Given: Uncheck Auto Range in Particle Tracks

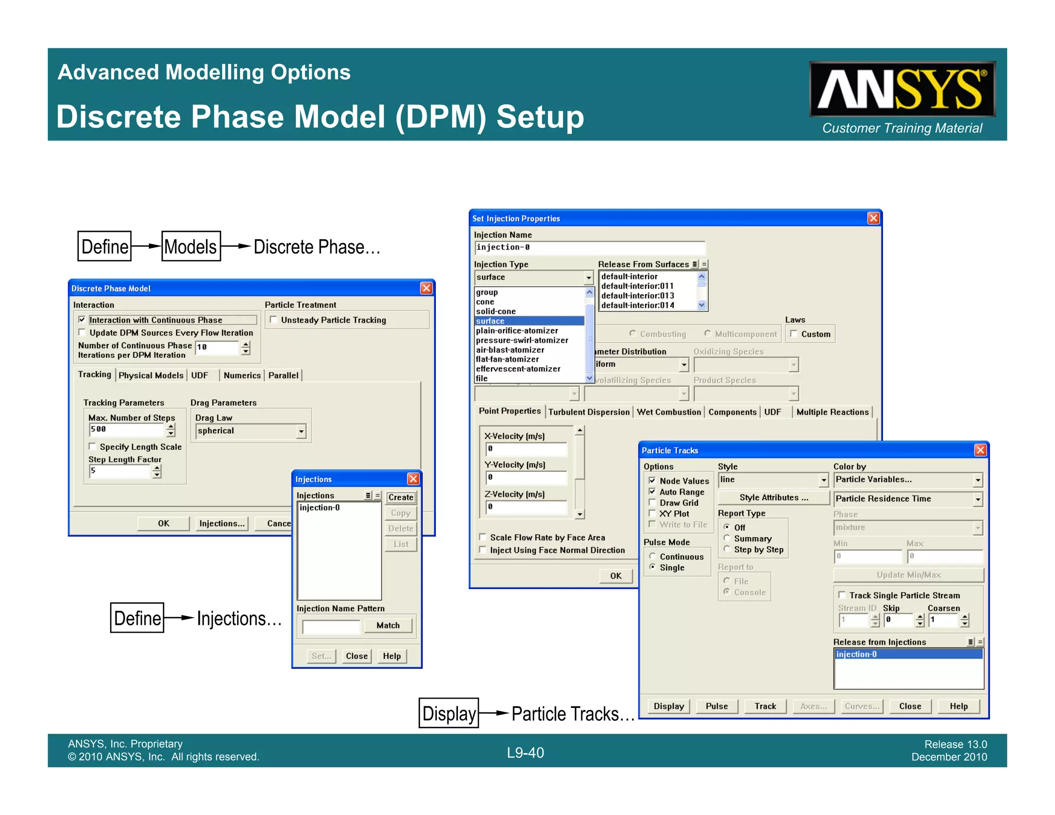Looking at the screenshot, I should coord(652,491).
